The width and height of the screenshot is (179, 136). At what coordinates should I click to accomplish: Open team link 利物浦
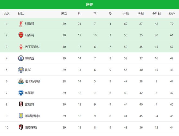click(x=29, y=24)
